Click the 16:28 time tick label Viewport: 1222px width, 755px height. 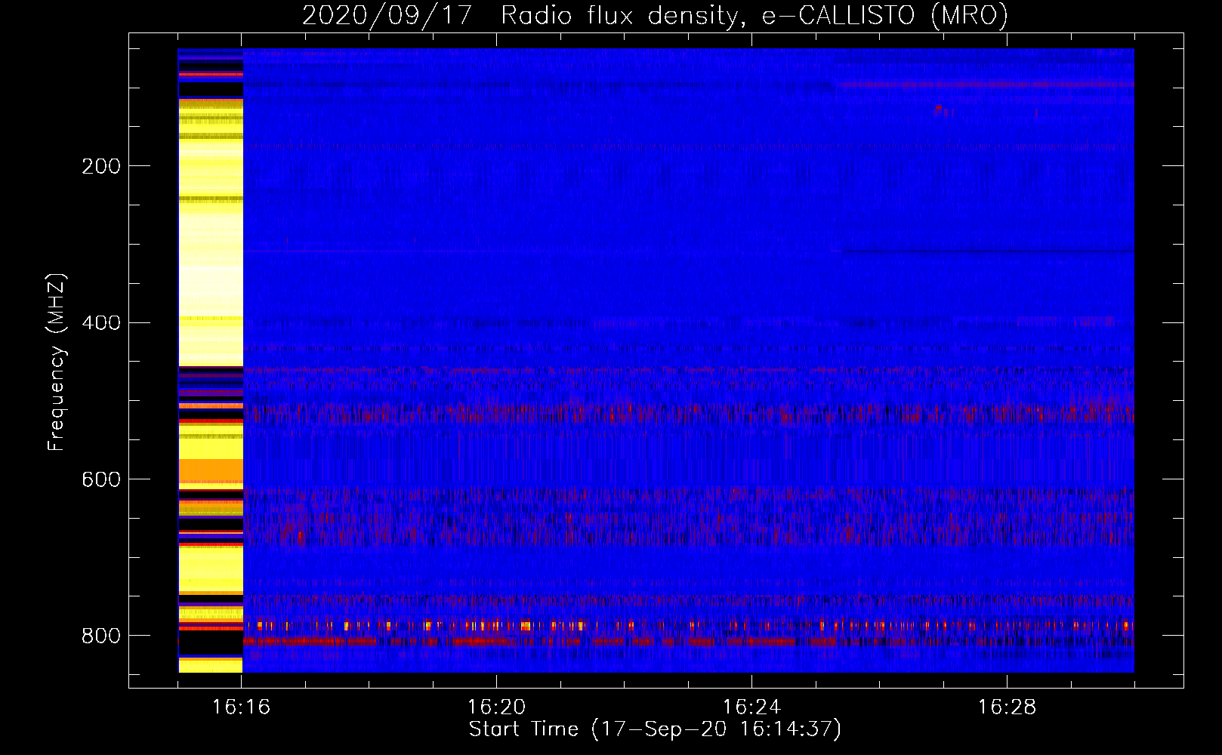pyautogui.click(x=1007, y=707)
